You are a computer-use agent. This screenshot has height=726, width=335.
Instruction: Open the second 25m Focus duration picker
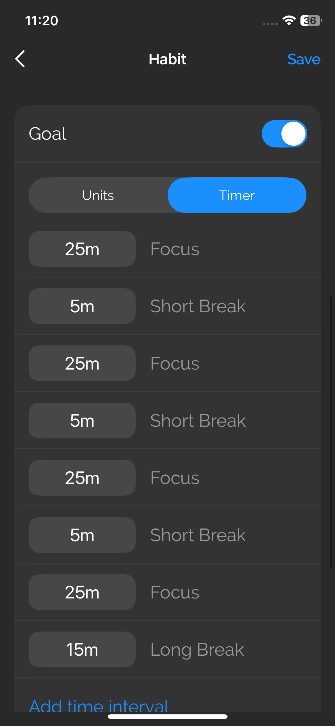coord(82,363)
